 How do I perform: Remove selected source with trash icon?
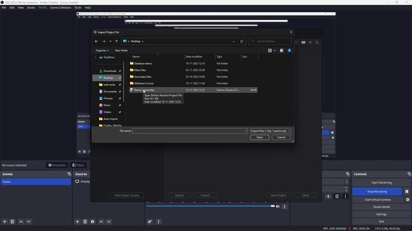85,221
